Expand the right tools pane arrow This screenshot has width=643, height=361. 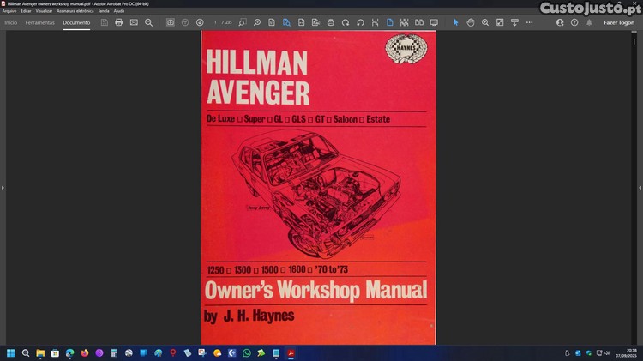(x=640, y=187)
